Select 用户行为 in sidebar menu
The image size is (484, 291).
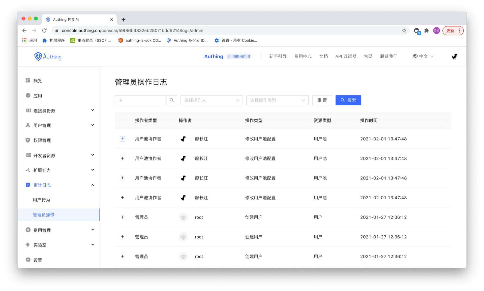point(41,200)
